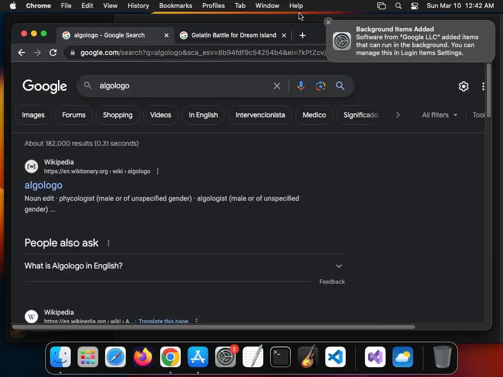Open a new tab with plus button

pos(302,35)
